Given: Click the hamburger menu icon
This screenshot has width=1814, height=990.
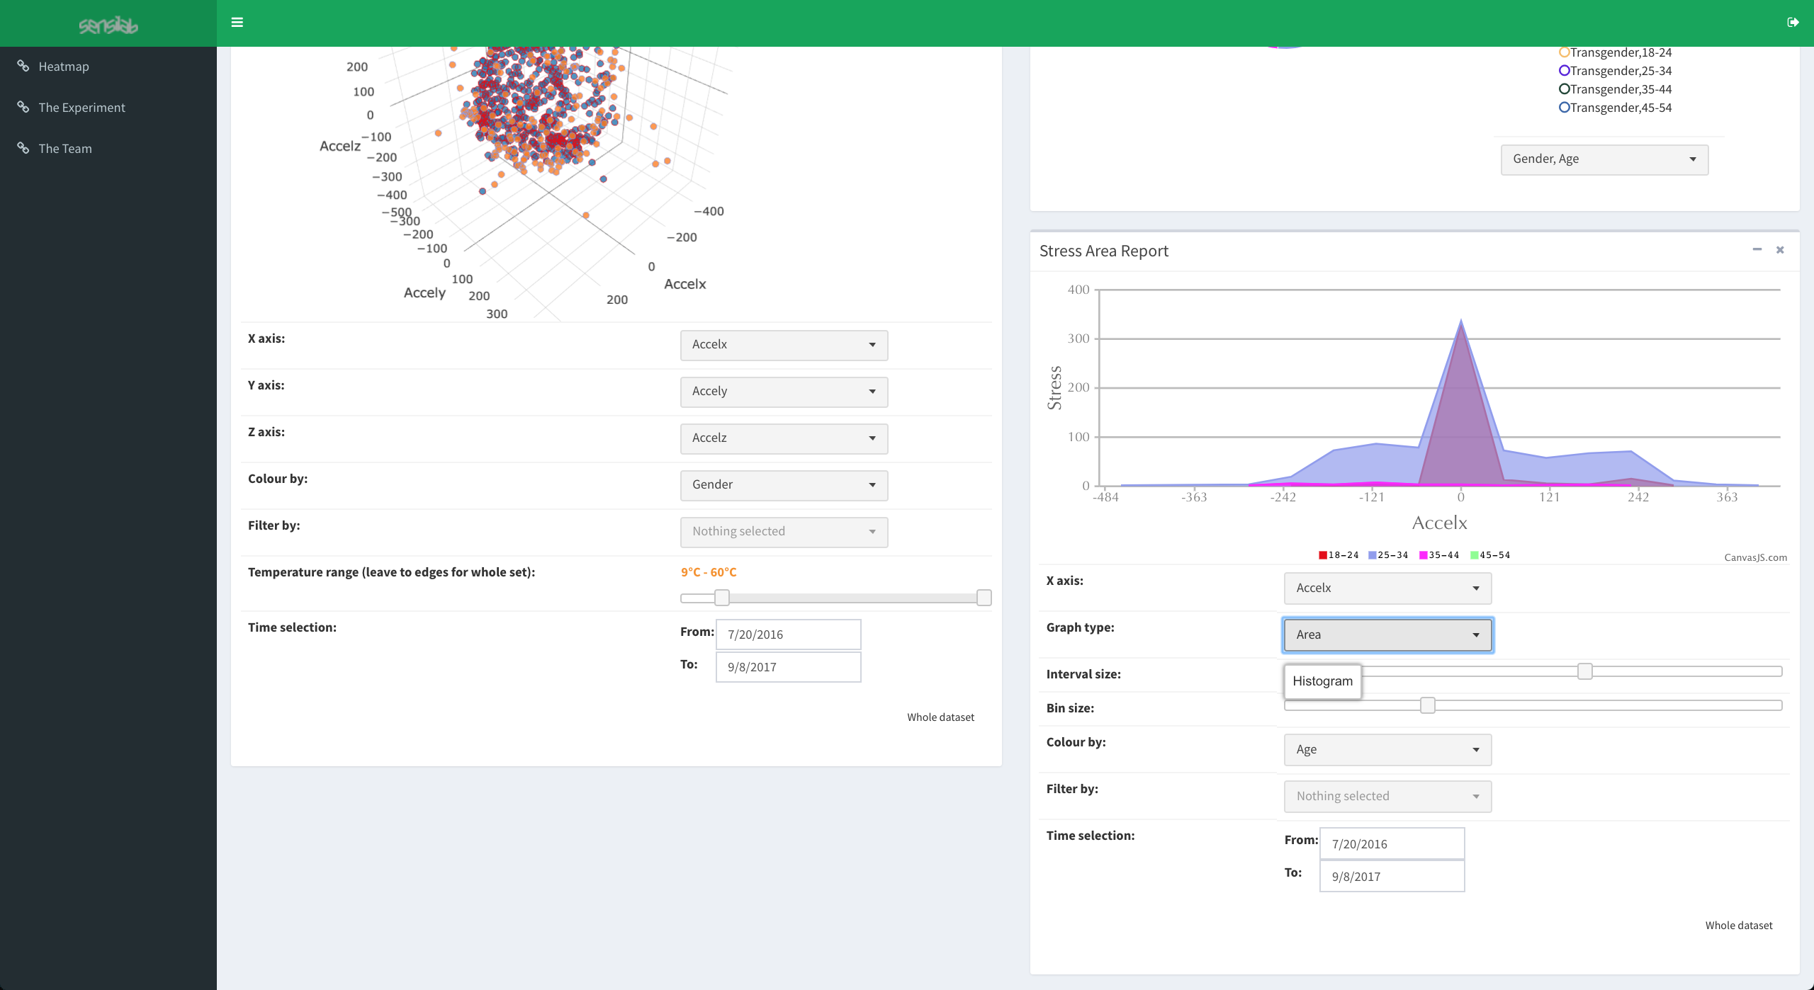Looking at the screenshot, I should pos(237,23).
